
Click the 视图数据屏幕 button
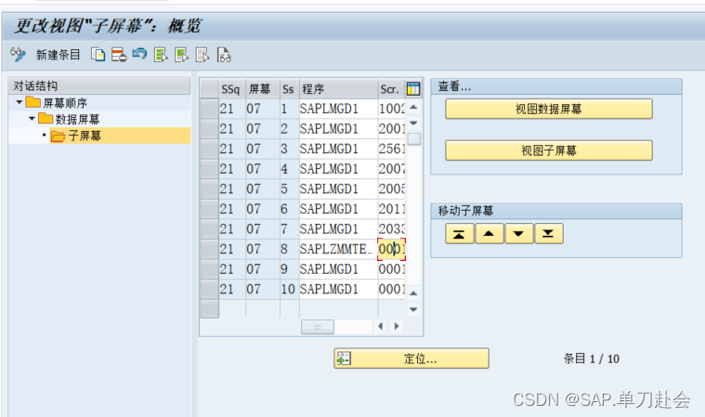click(549, 110)
